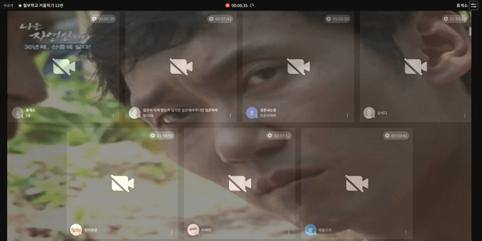Click the name 빌리89
This screenshot has height=241, width=482.
coord(148,116)
